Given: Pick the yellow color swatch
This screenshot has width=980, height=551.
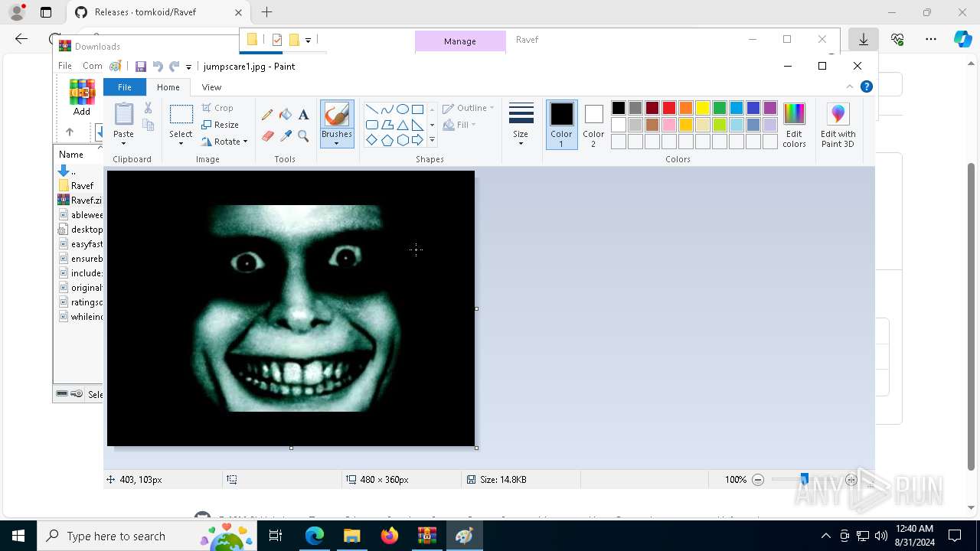Looking at the screenshot, I should (x=703, y=108).
